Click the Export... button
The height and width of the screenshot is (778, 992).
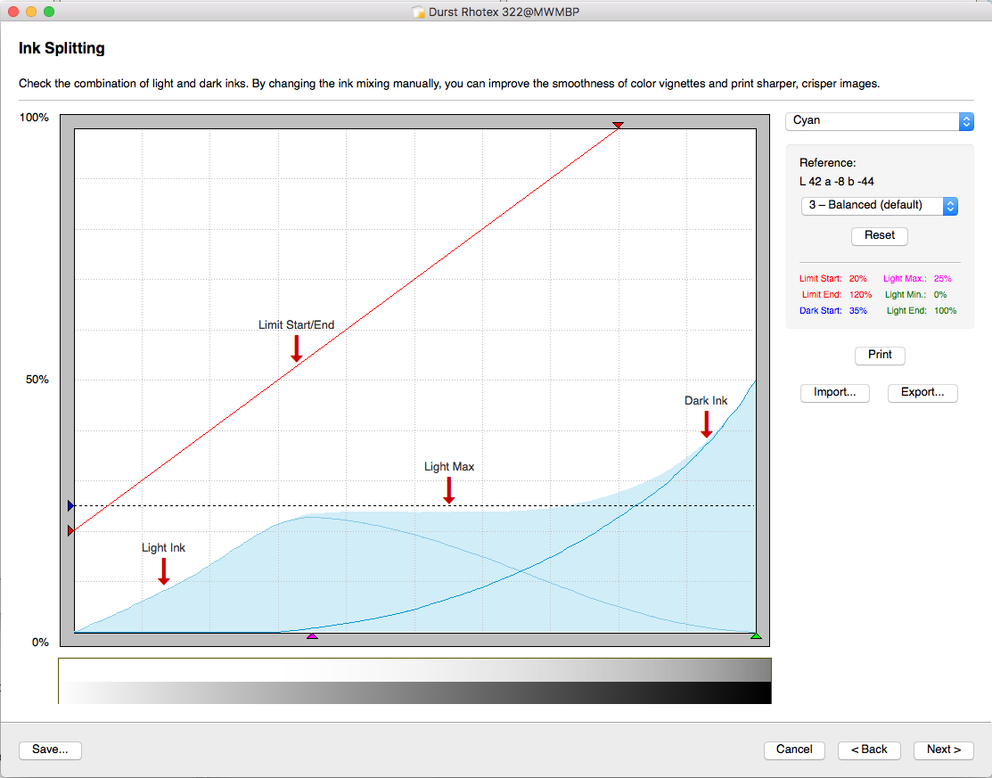click(922, 393)
